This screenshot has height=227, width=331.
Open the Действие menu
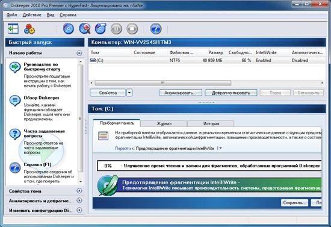click(32, 15)
